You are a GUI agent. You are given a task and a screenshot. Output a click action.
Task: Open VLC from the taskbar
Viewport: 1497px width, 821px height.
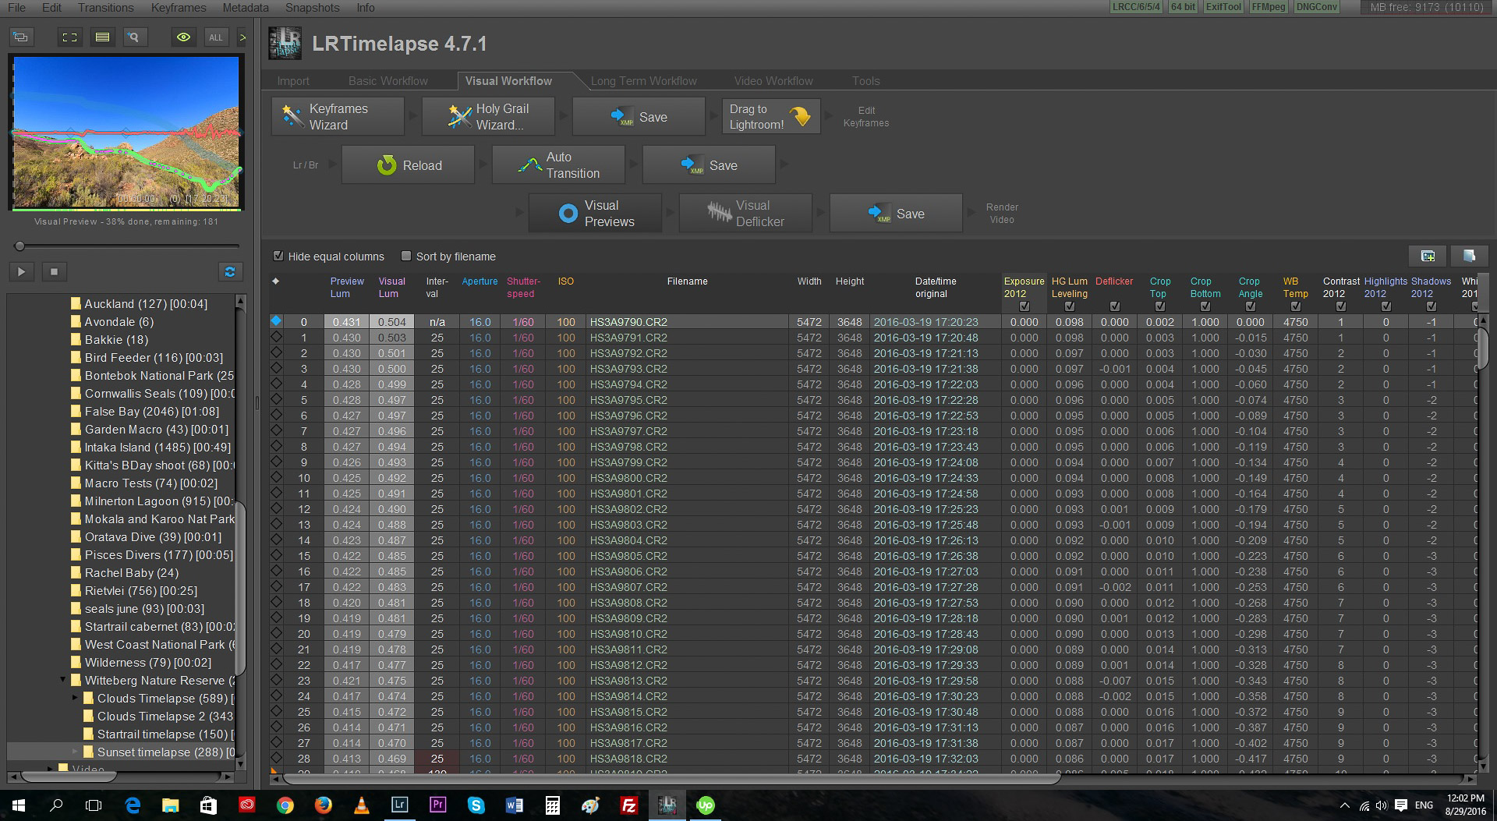pos(361,805)
